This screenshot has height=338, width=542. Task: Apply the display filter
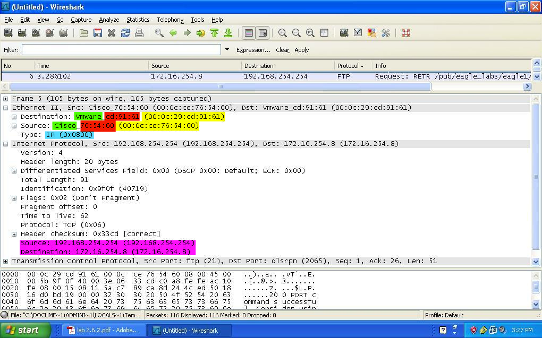click(301, 50)
